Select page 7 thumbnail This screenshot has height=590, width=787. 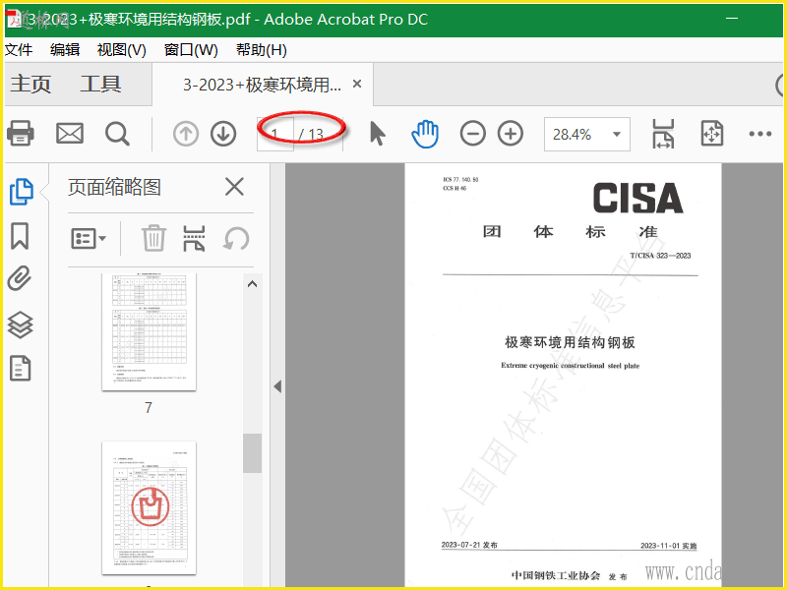(x=150, y=331)
